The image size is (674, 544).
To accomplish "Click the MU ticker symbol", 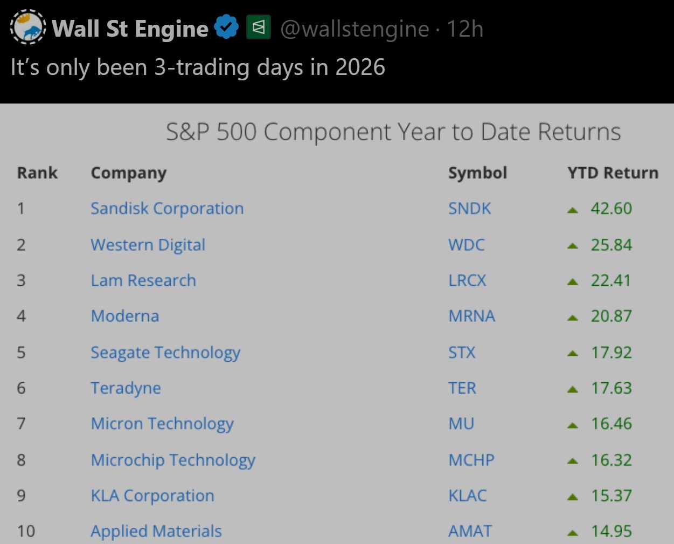I will (462, 424).
